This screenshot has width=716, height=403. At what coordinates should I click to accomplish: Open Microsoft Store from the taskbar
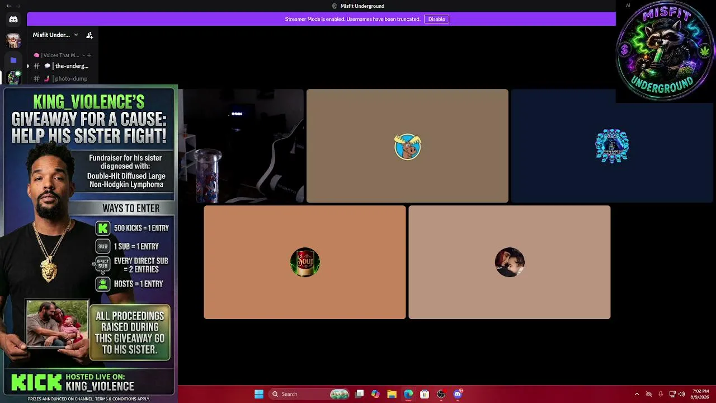[x=425, y=394]
